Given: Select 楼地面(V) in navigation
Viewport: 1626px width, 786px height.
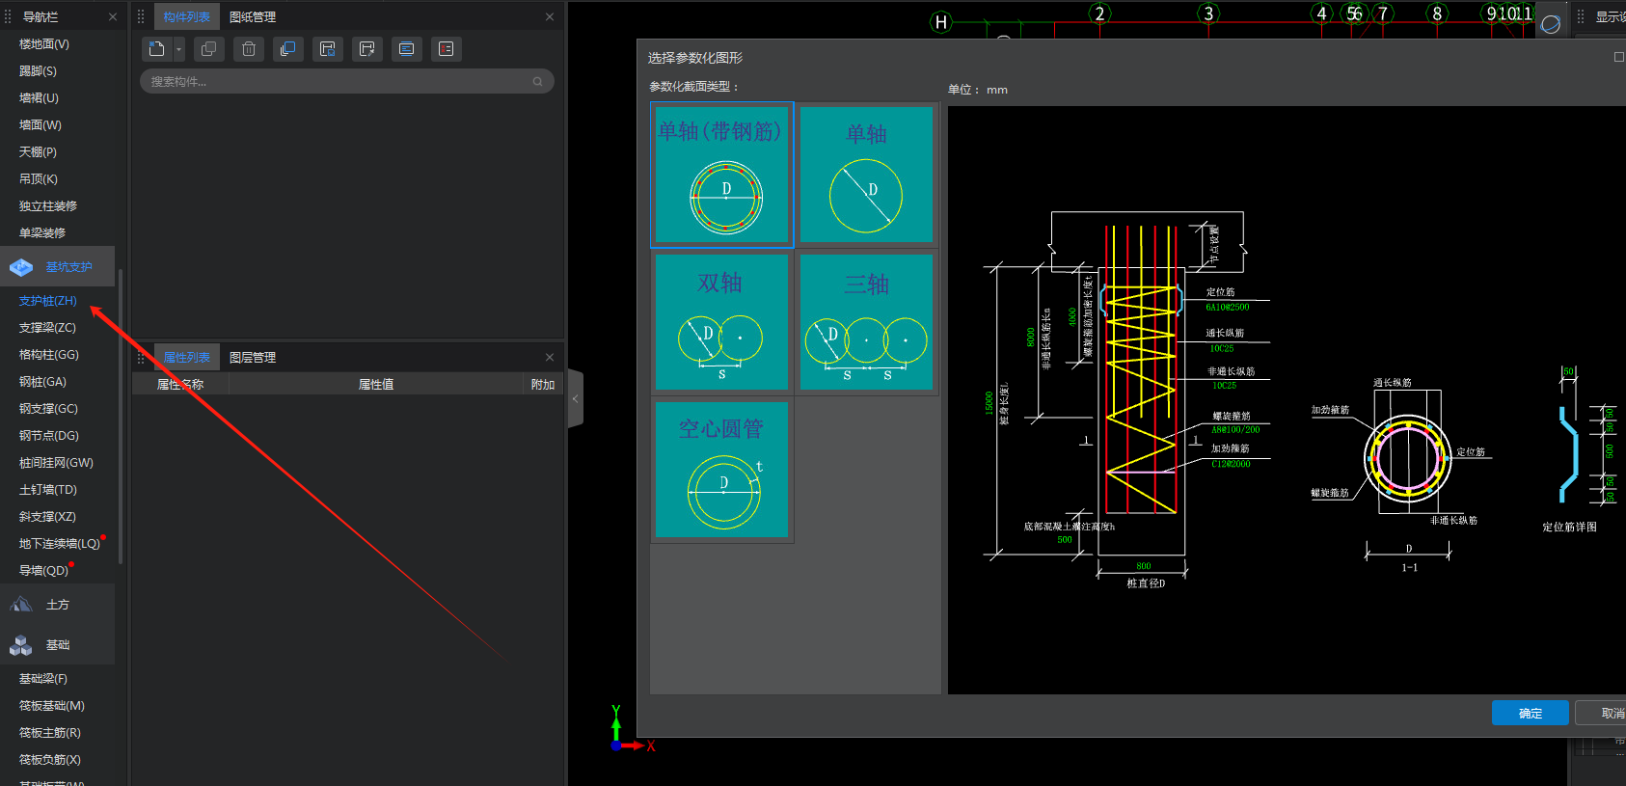Looking at the screenshot, I should click(44, 44).
